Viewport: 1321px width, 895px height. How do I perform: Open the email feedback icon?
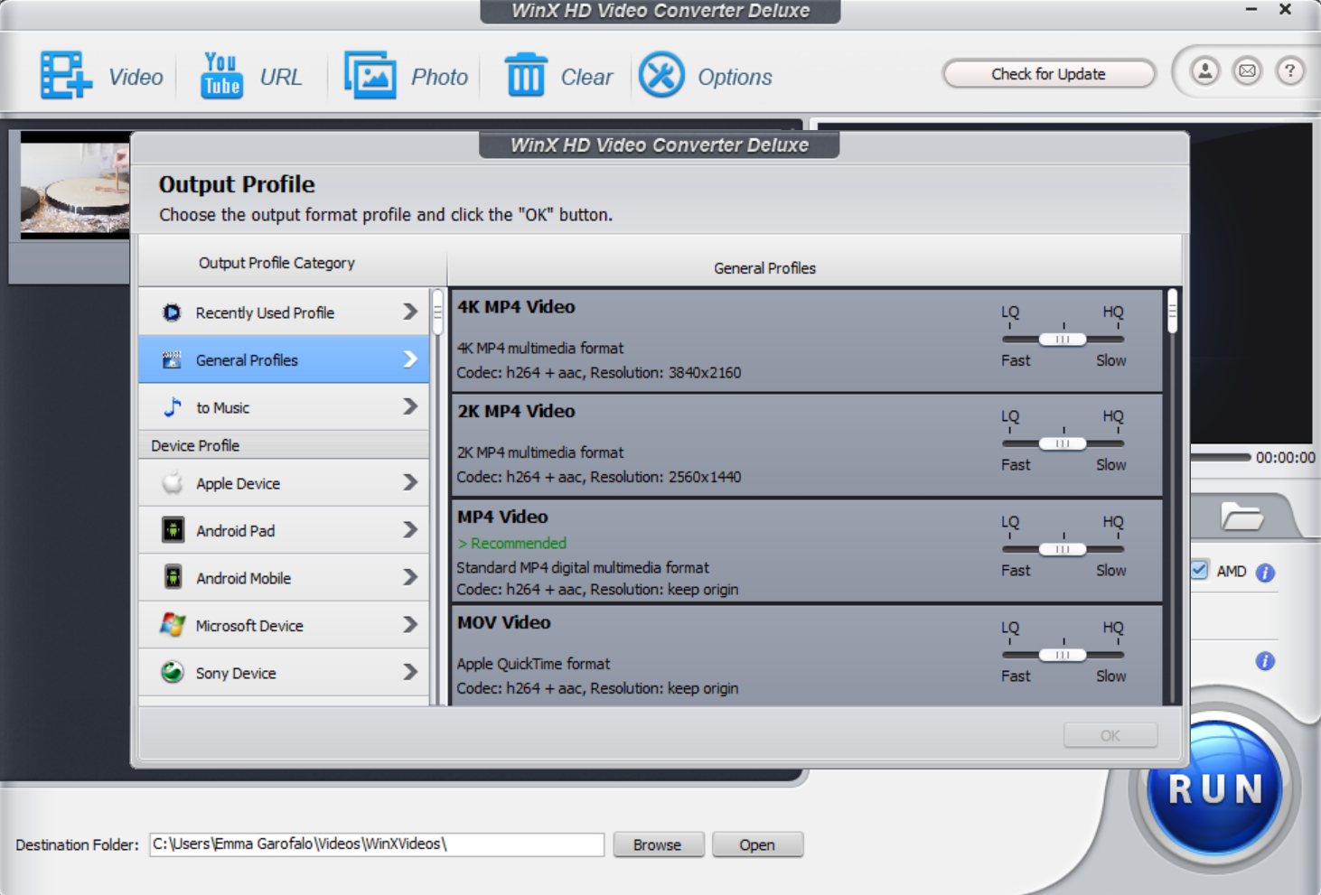point(1247,70)
